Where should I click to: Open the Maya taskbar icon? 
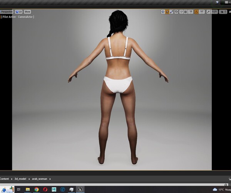tap(54, 189)
